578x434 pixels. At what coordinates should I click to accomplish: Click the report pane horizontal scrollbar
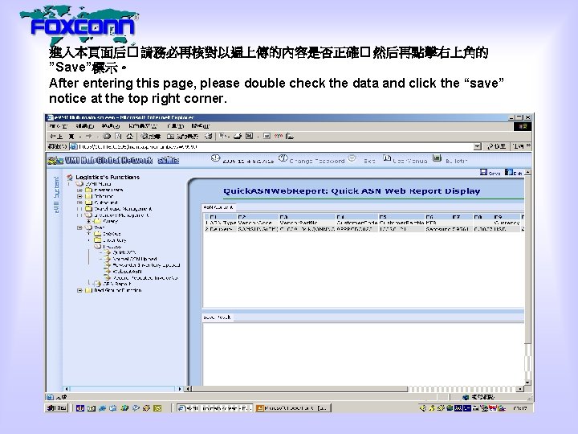[x=355, y=389]
